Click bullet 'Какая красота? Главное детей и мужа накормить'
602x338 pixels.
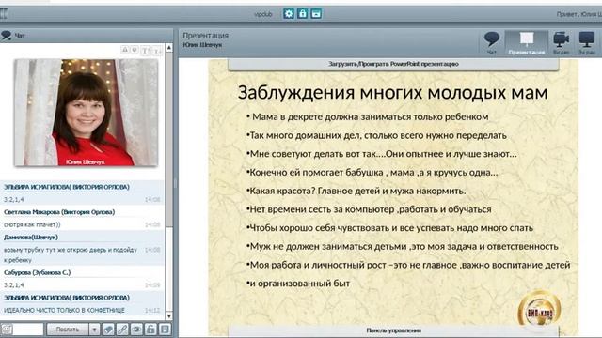pos(356,191)
